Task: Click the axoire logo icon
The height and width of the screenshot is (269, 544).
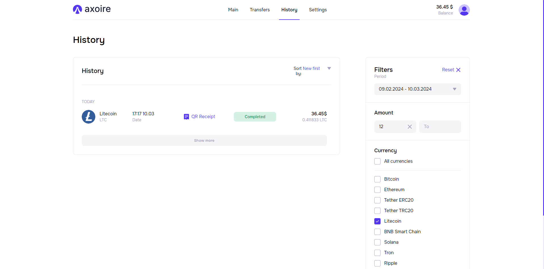Action: (x=77, y=9)
